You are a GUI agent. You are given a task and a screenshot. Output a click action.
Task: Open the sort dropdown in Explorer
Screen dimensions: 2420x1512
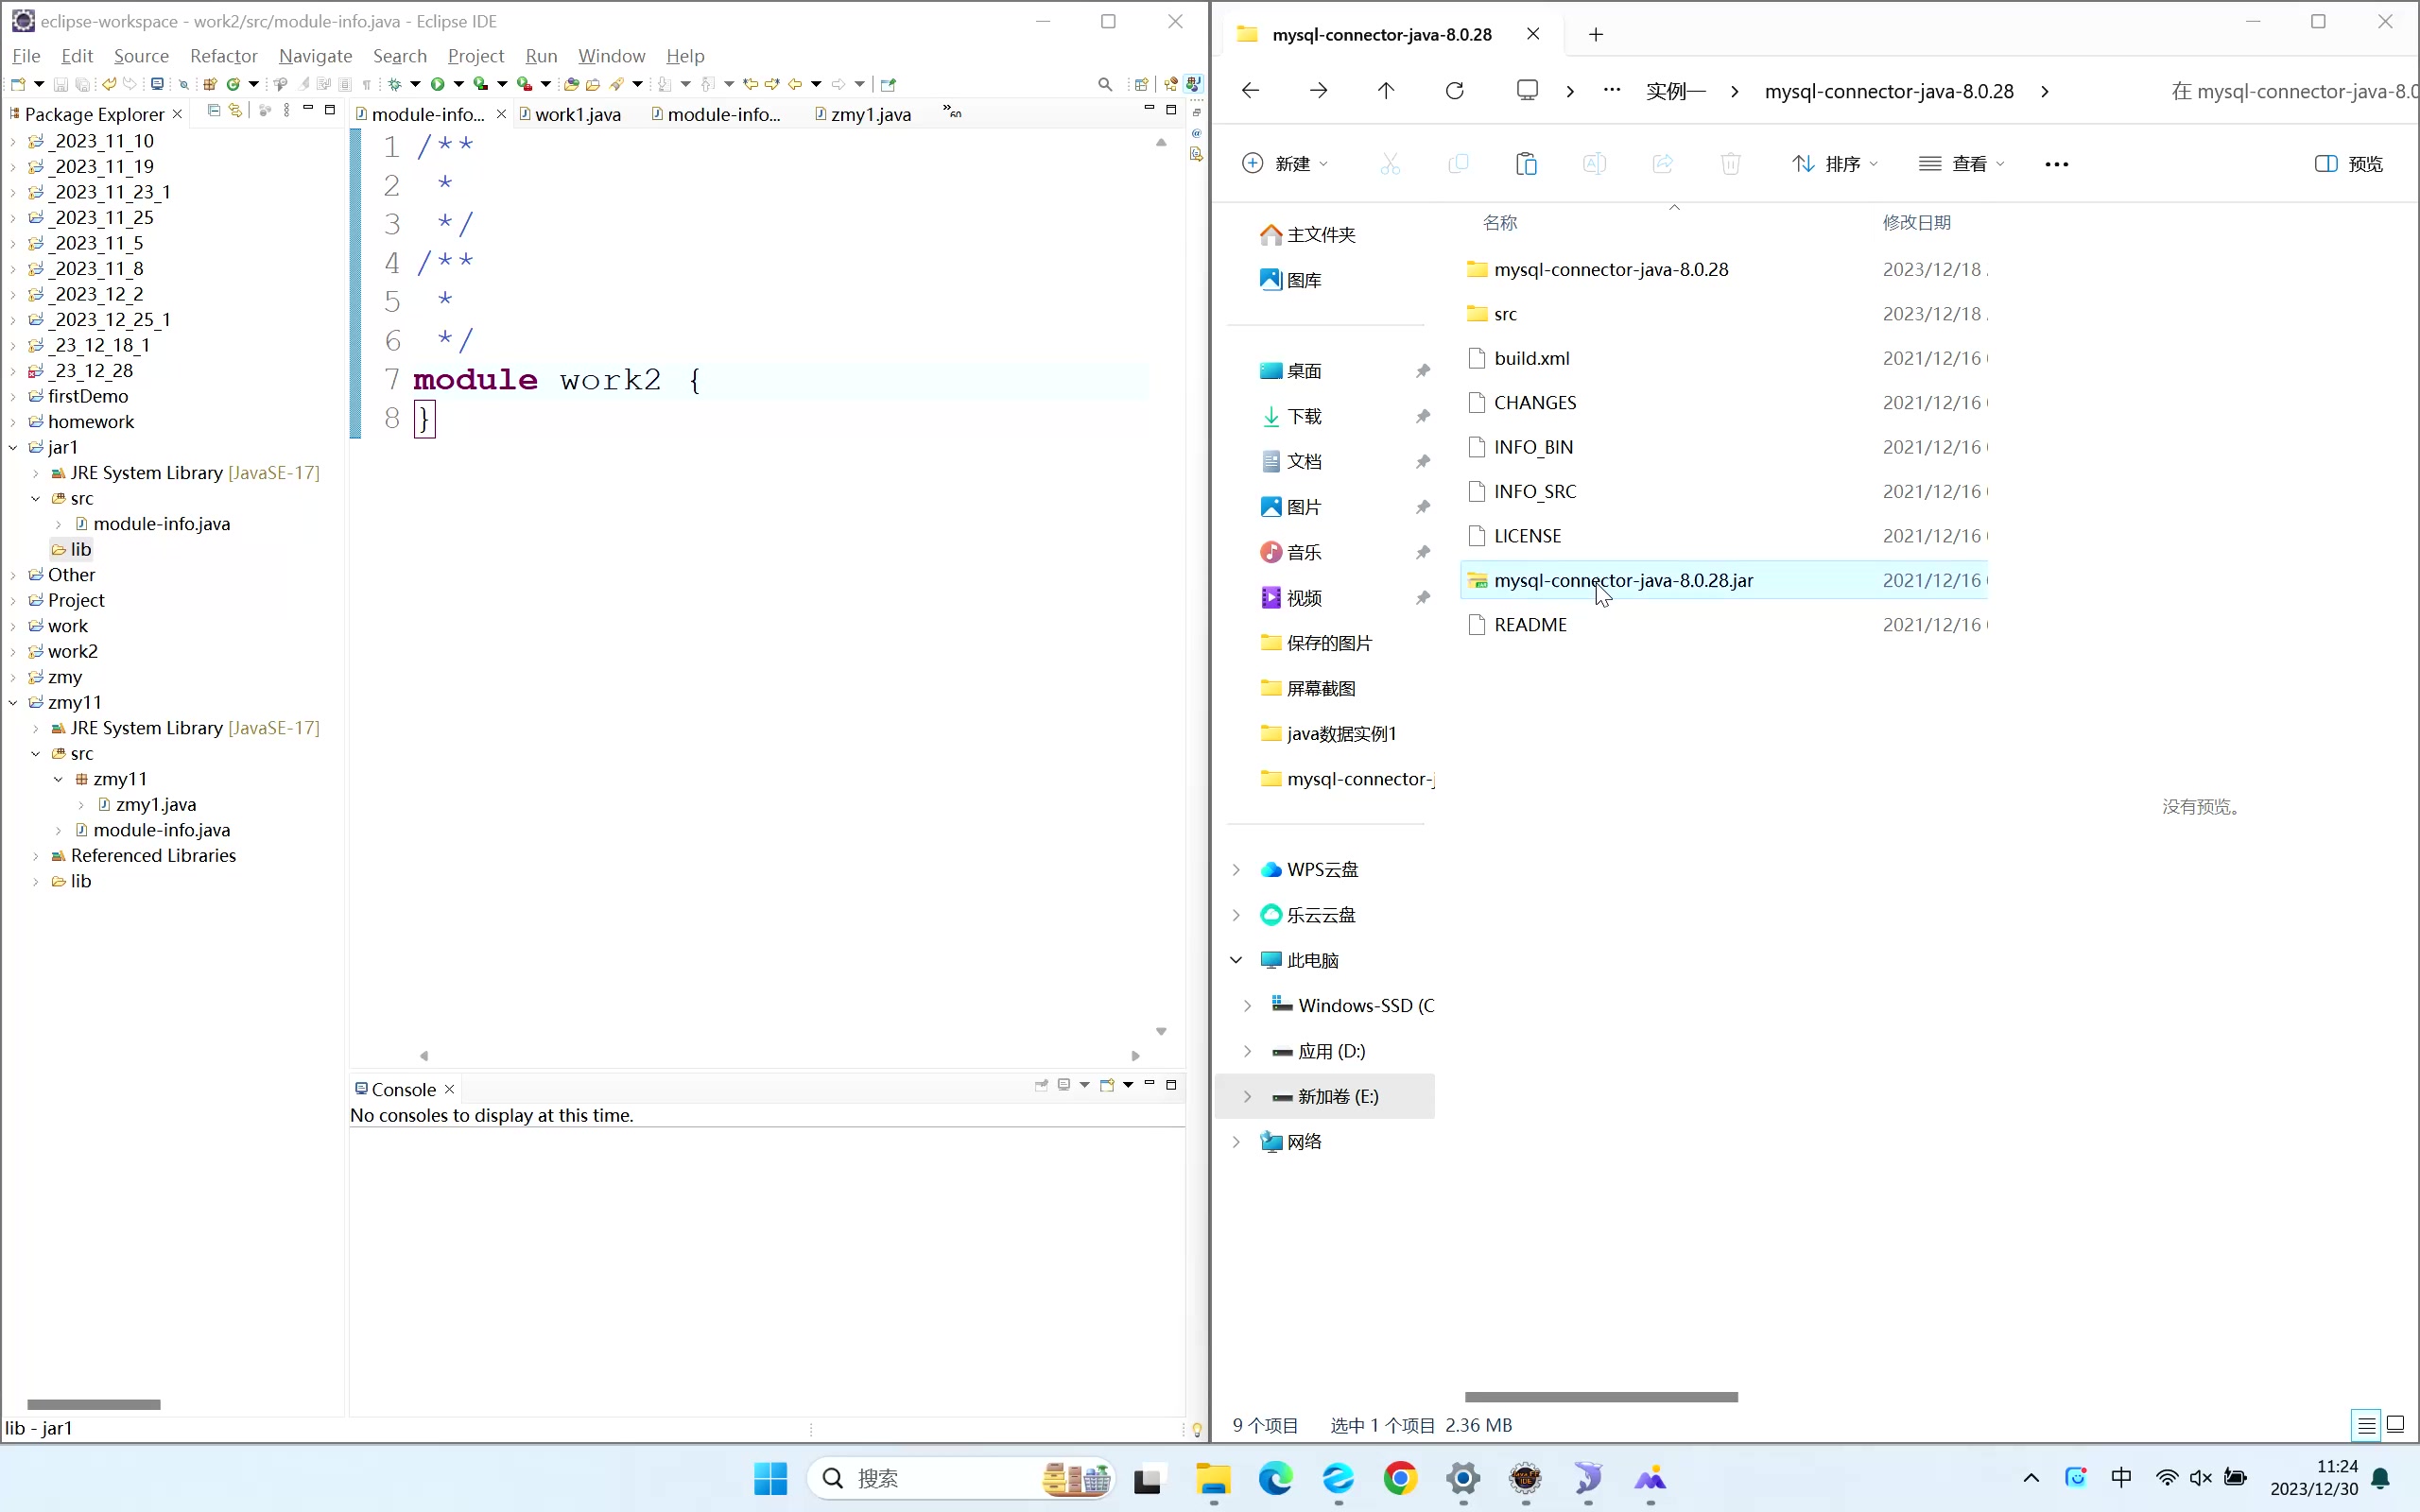coord(1835,164)
